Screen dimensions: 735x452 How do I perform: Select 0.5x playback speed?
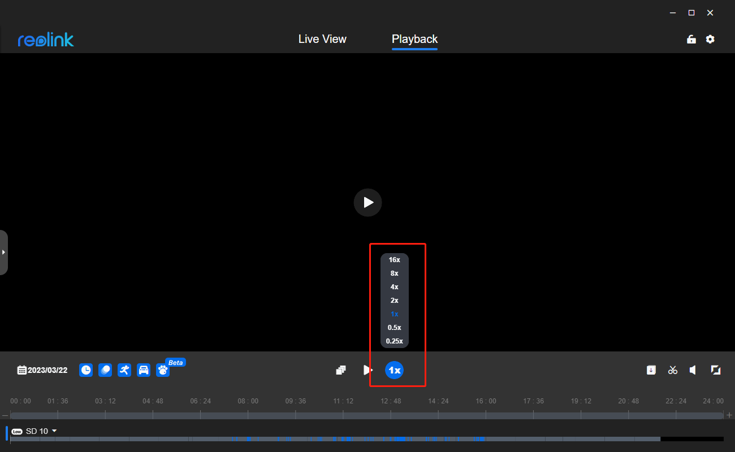tap(395, 328)
